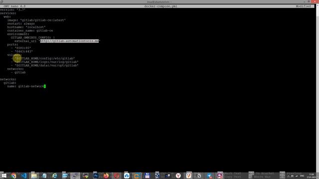Place cursor on 'services:' line
The width and height of the screenshot is (319, 179).
click(8, 13)
